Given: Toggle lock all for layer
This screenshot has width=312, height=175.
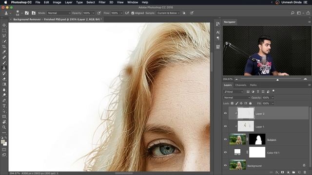Looking at the screenshot, I should pos(250,104).
